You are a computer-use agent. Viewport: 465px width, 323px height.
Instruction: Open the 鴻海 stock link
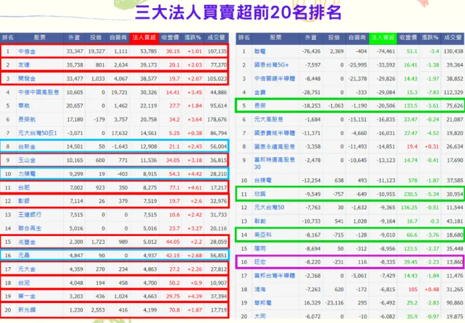[x=260, y=290]
